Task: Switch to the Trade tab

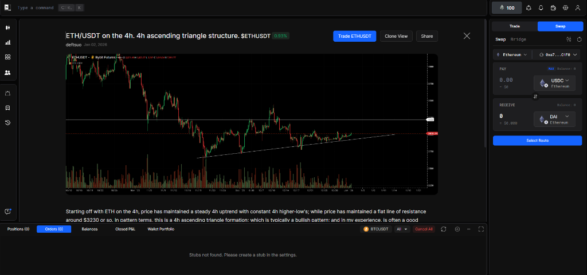Action: point(515,26)
